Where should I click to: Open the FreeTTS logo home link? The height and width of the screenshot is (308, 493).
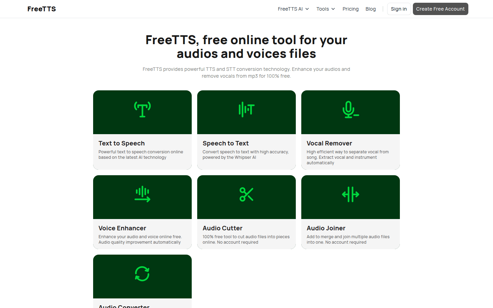coord(41,9)
